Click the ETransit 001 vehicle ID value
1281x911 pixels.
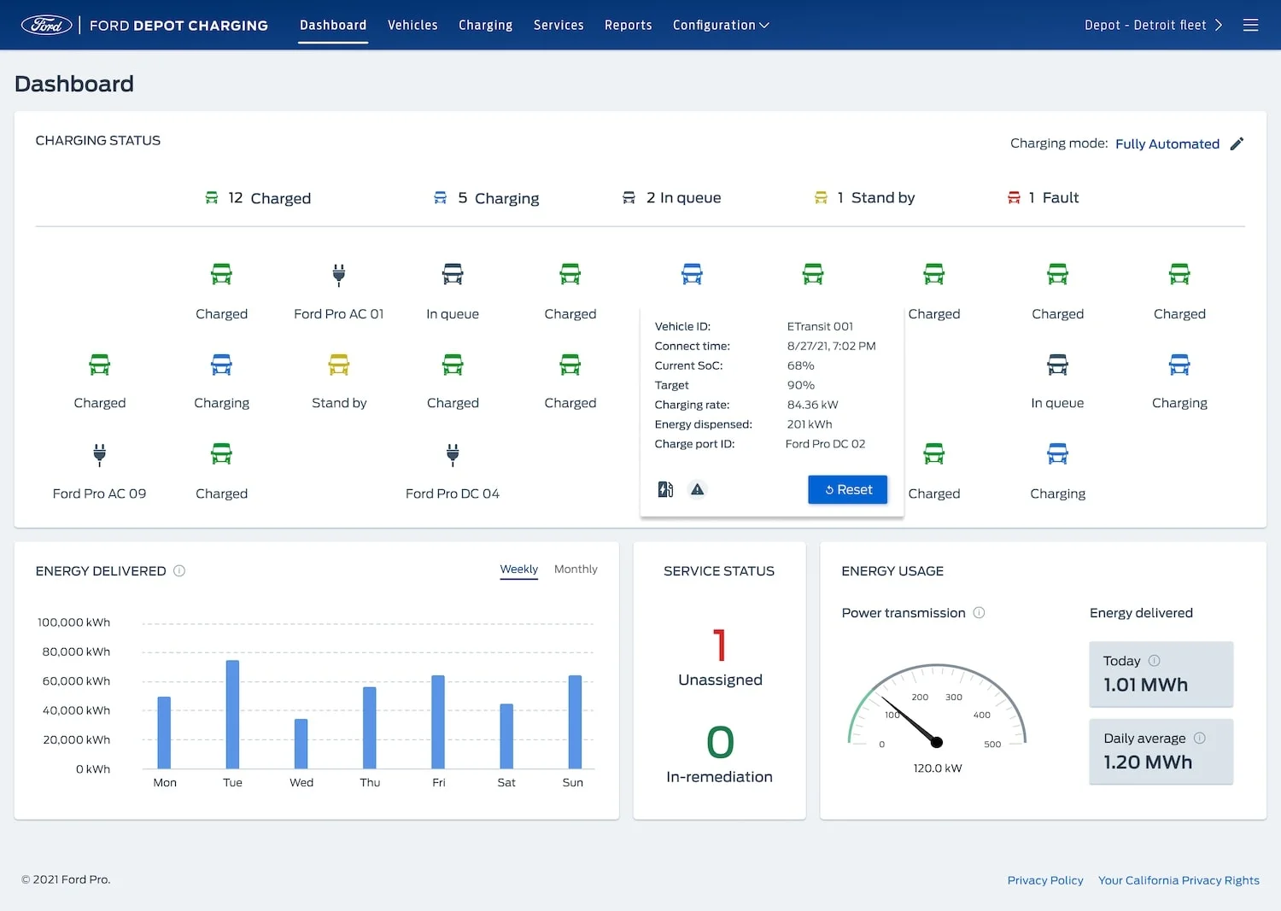(x=820, y=326)
